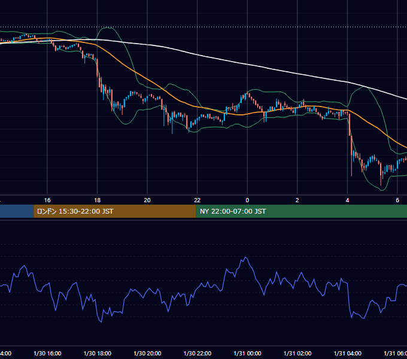
Task: Click the 16 hour label on price chart axis
Action: [x=47, y=200]
